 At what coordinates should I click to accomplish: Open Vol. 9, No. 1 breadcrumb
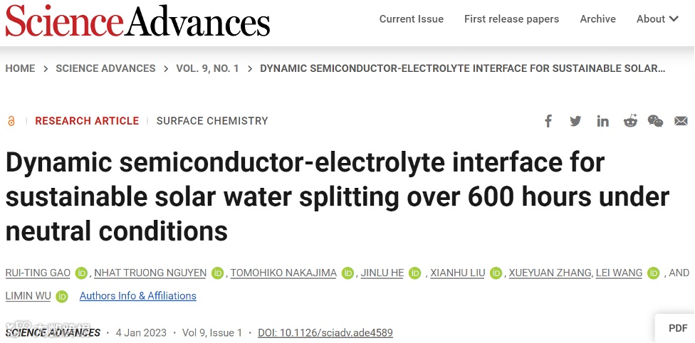click(x=207, y=68)
